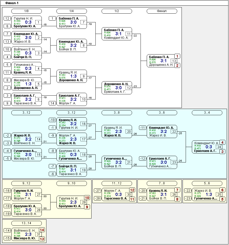The width and height of the screenshot is (229, 245).
Task: Click the red place badge 14 by Войтенко
Action: pos(42,230)
